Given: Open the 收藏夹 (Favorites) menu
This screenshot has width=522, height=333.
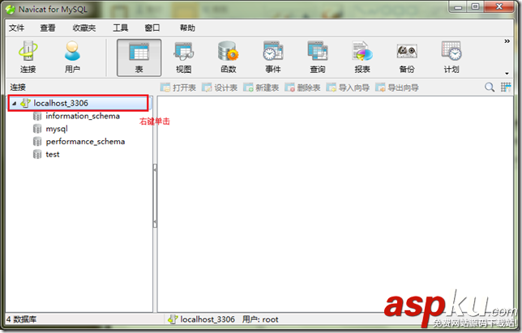Looking at the screenshot, I should coord(84,28).
